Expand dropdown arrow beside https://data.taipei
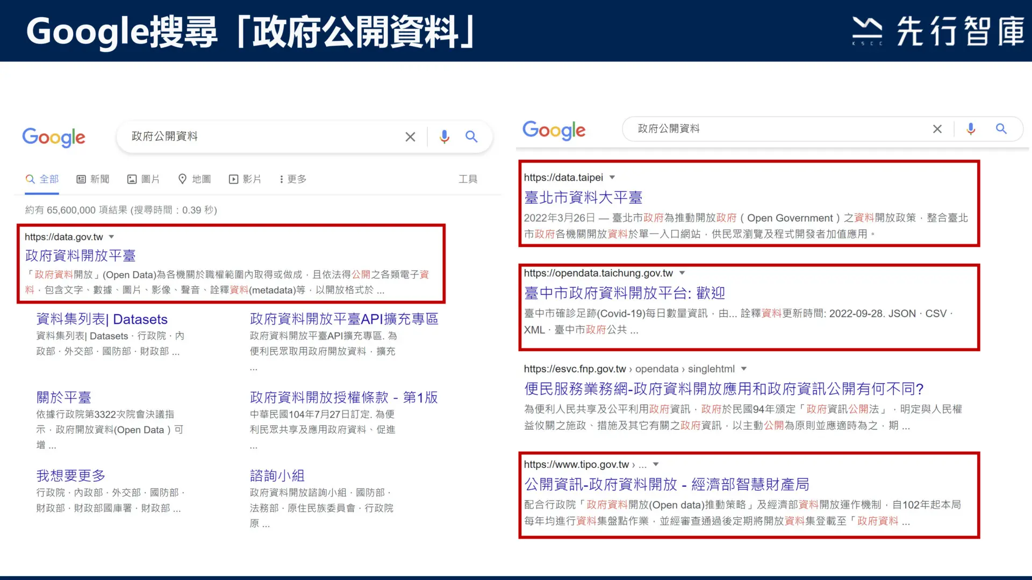Screen dimensions: 1032x580 (x=612, y=177)
